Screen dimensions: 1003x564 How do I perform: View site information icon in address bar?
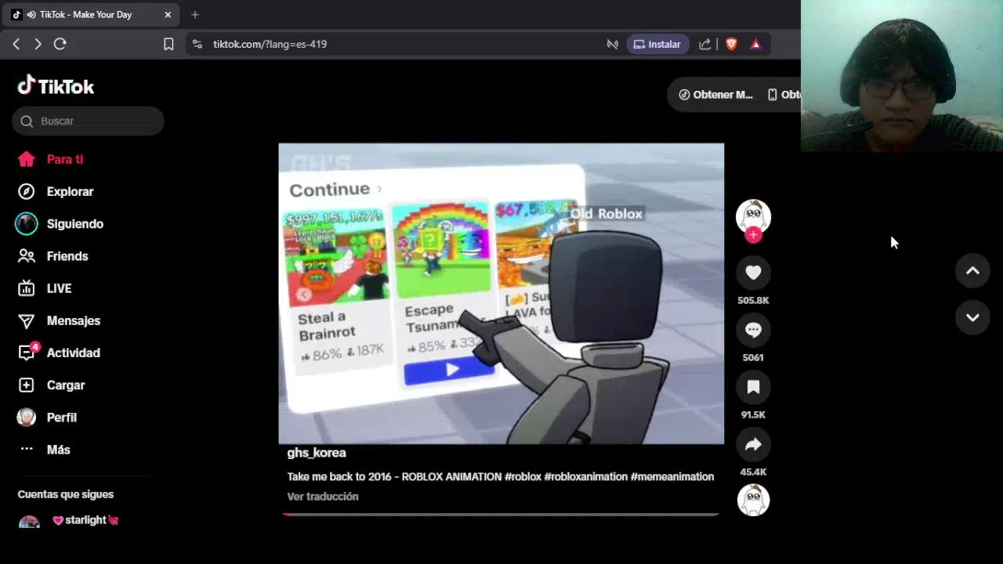coord(197,44)
